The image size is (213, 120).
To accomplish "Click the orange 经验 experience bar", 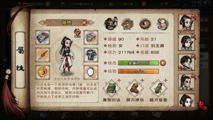I will (138, 71).
